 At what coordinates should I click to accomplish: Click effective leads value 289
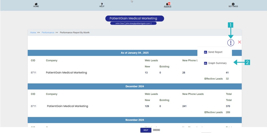pos(228,112)
